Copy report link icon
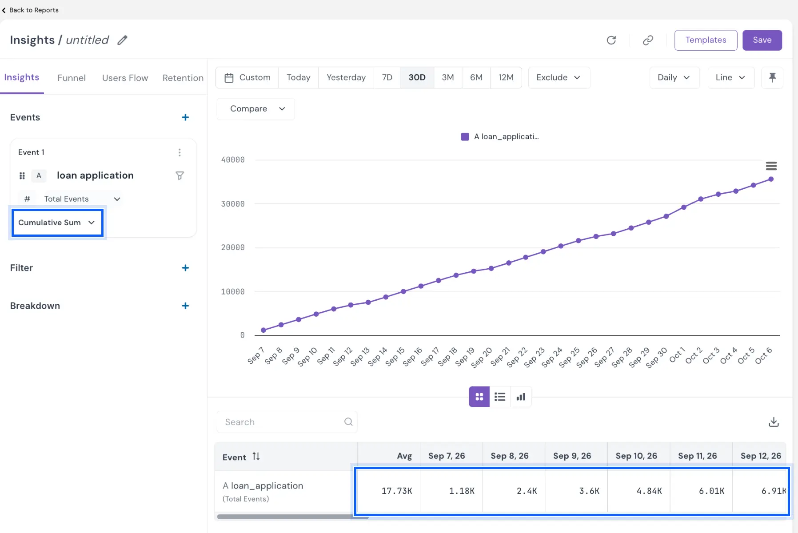 [648, 40]
